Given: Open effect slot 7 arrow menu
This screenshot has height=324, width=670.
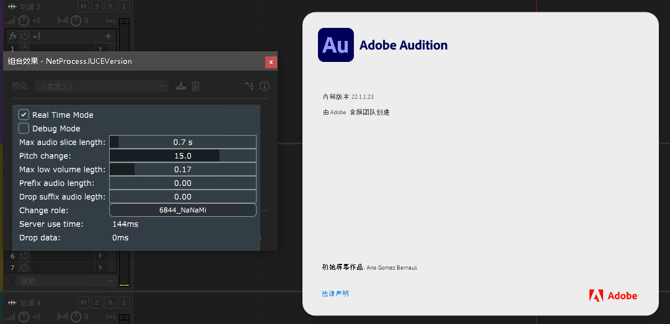Looking at the screenshot, I should pos(101,267).
